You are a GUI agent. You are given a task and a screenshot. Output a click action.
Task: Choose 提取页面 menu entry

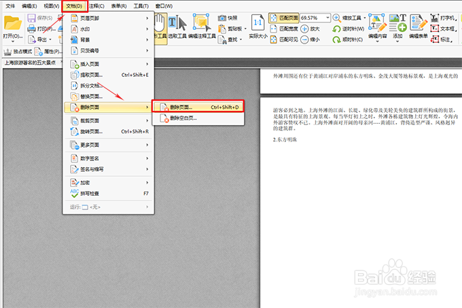click(109, 75)
